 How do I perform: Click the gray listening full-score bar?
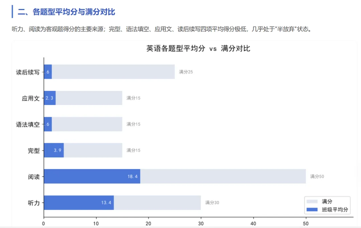pyautogui.click(x=157, y=203)
